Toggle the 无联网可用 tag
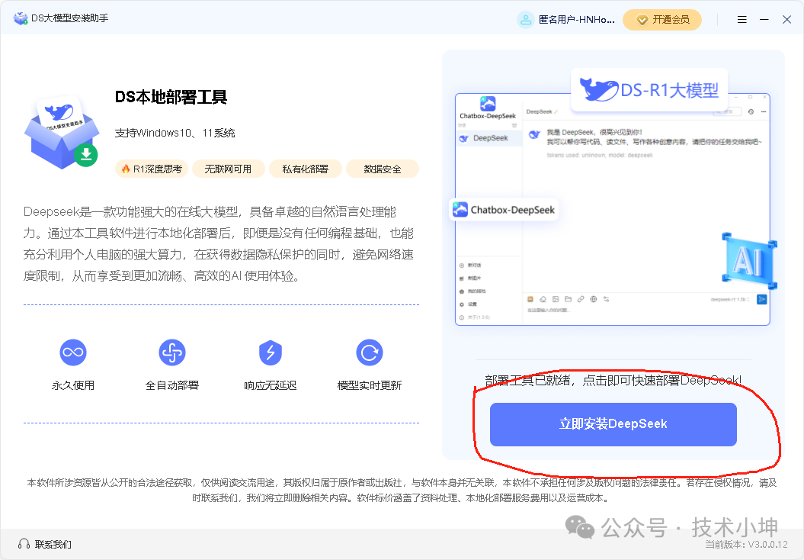Viewport: 804px width, 560px height. click(x=228, y=169)
